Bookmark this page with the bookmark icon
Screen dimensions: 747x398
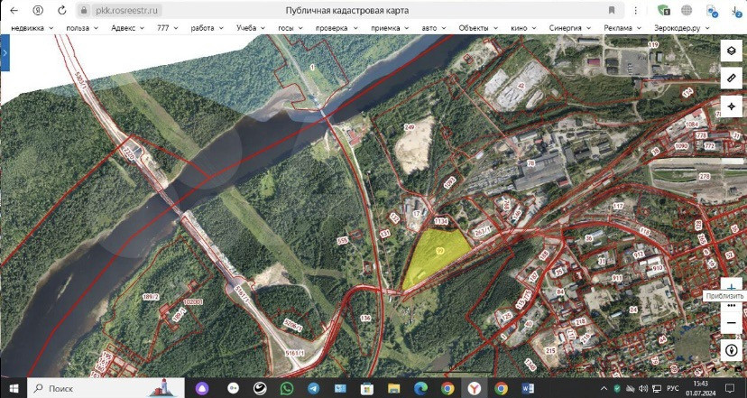(612, 10)
